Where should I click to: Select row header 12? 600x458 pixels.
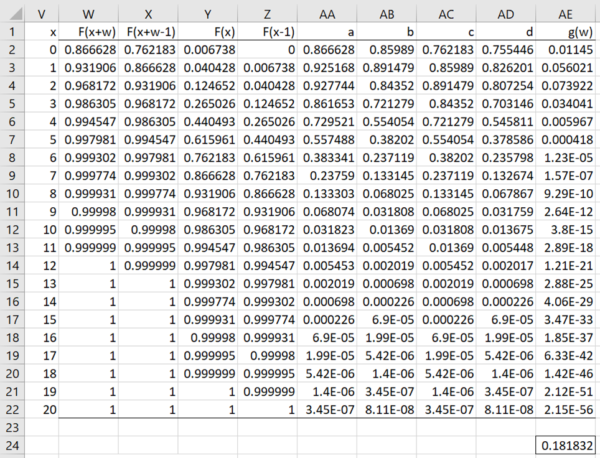tap(12, 230)
